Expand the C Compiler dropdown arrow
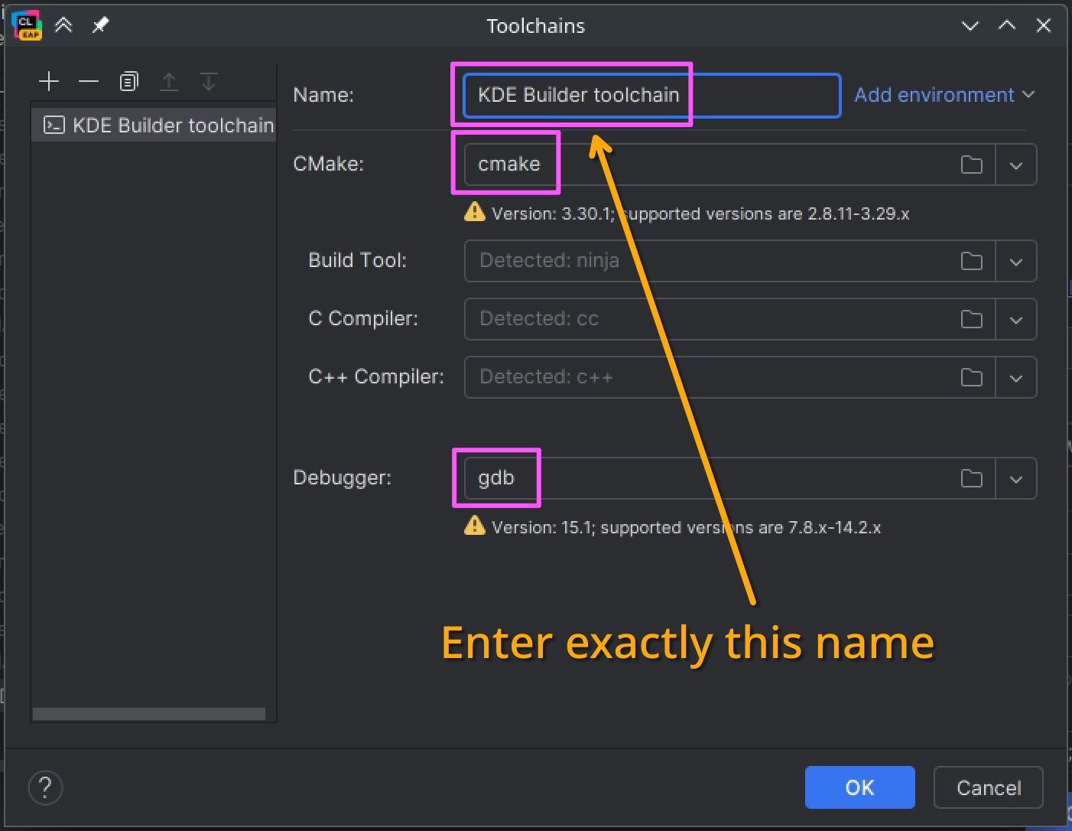The height and width of the screenshot is (831, 1072). click(x=1016, y=320)
